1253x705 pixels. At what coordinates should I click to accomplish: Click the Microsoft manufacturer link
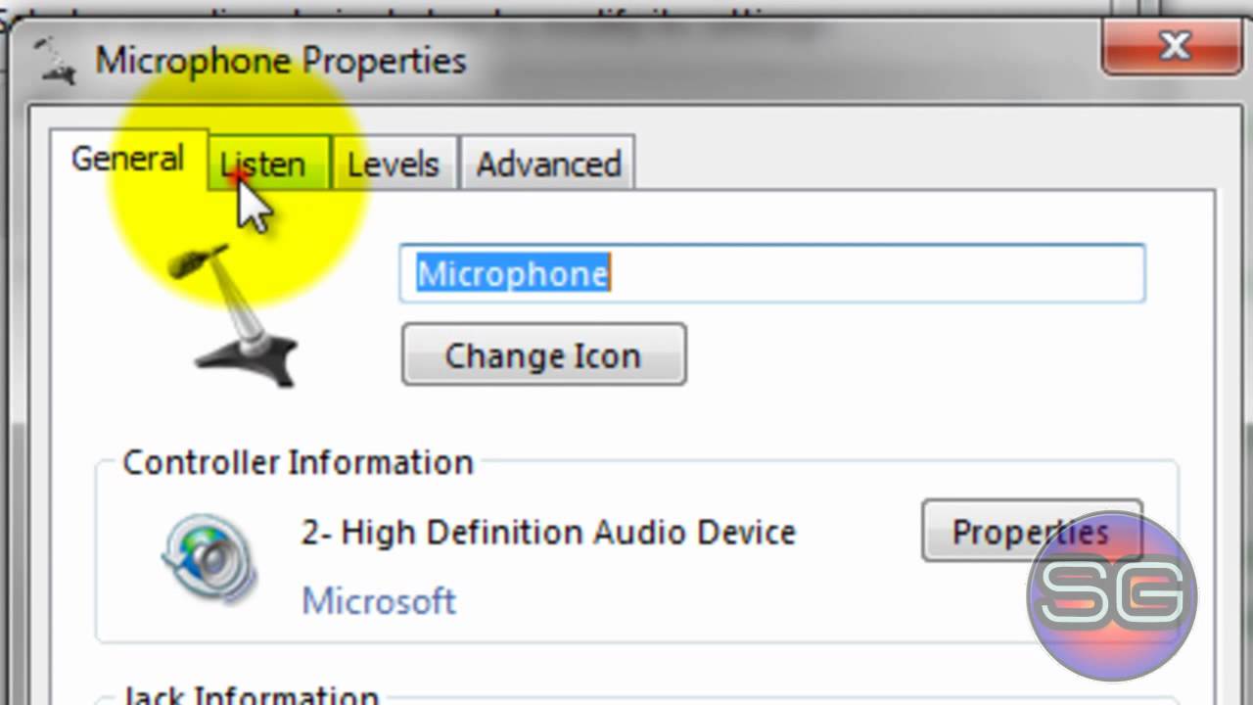tap(379, 600)
